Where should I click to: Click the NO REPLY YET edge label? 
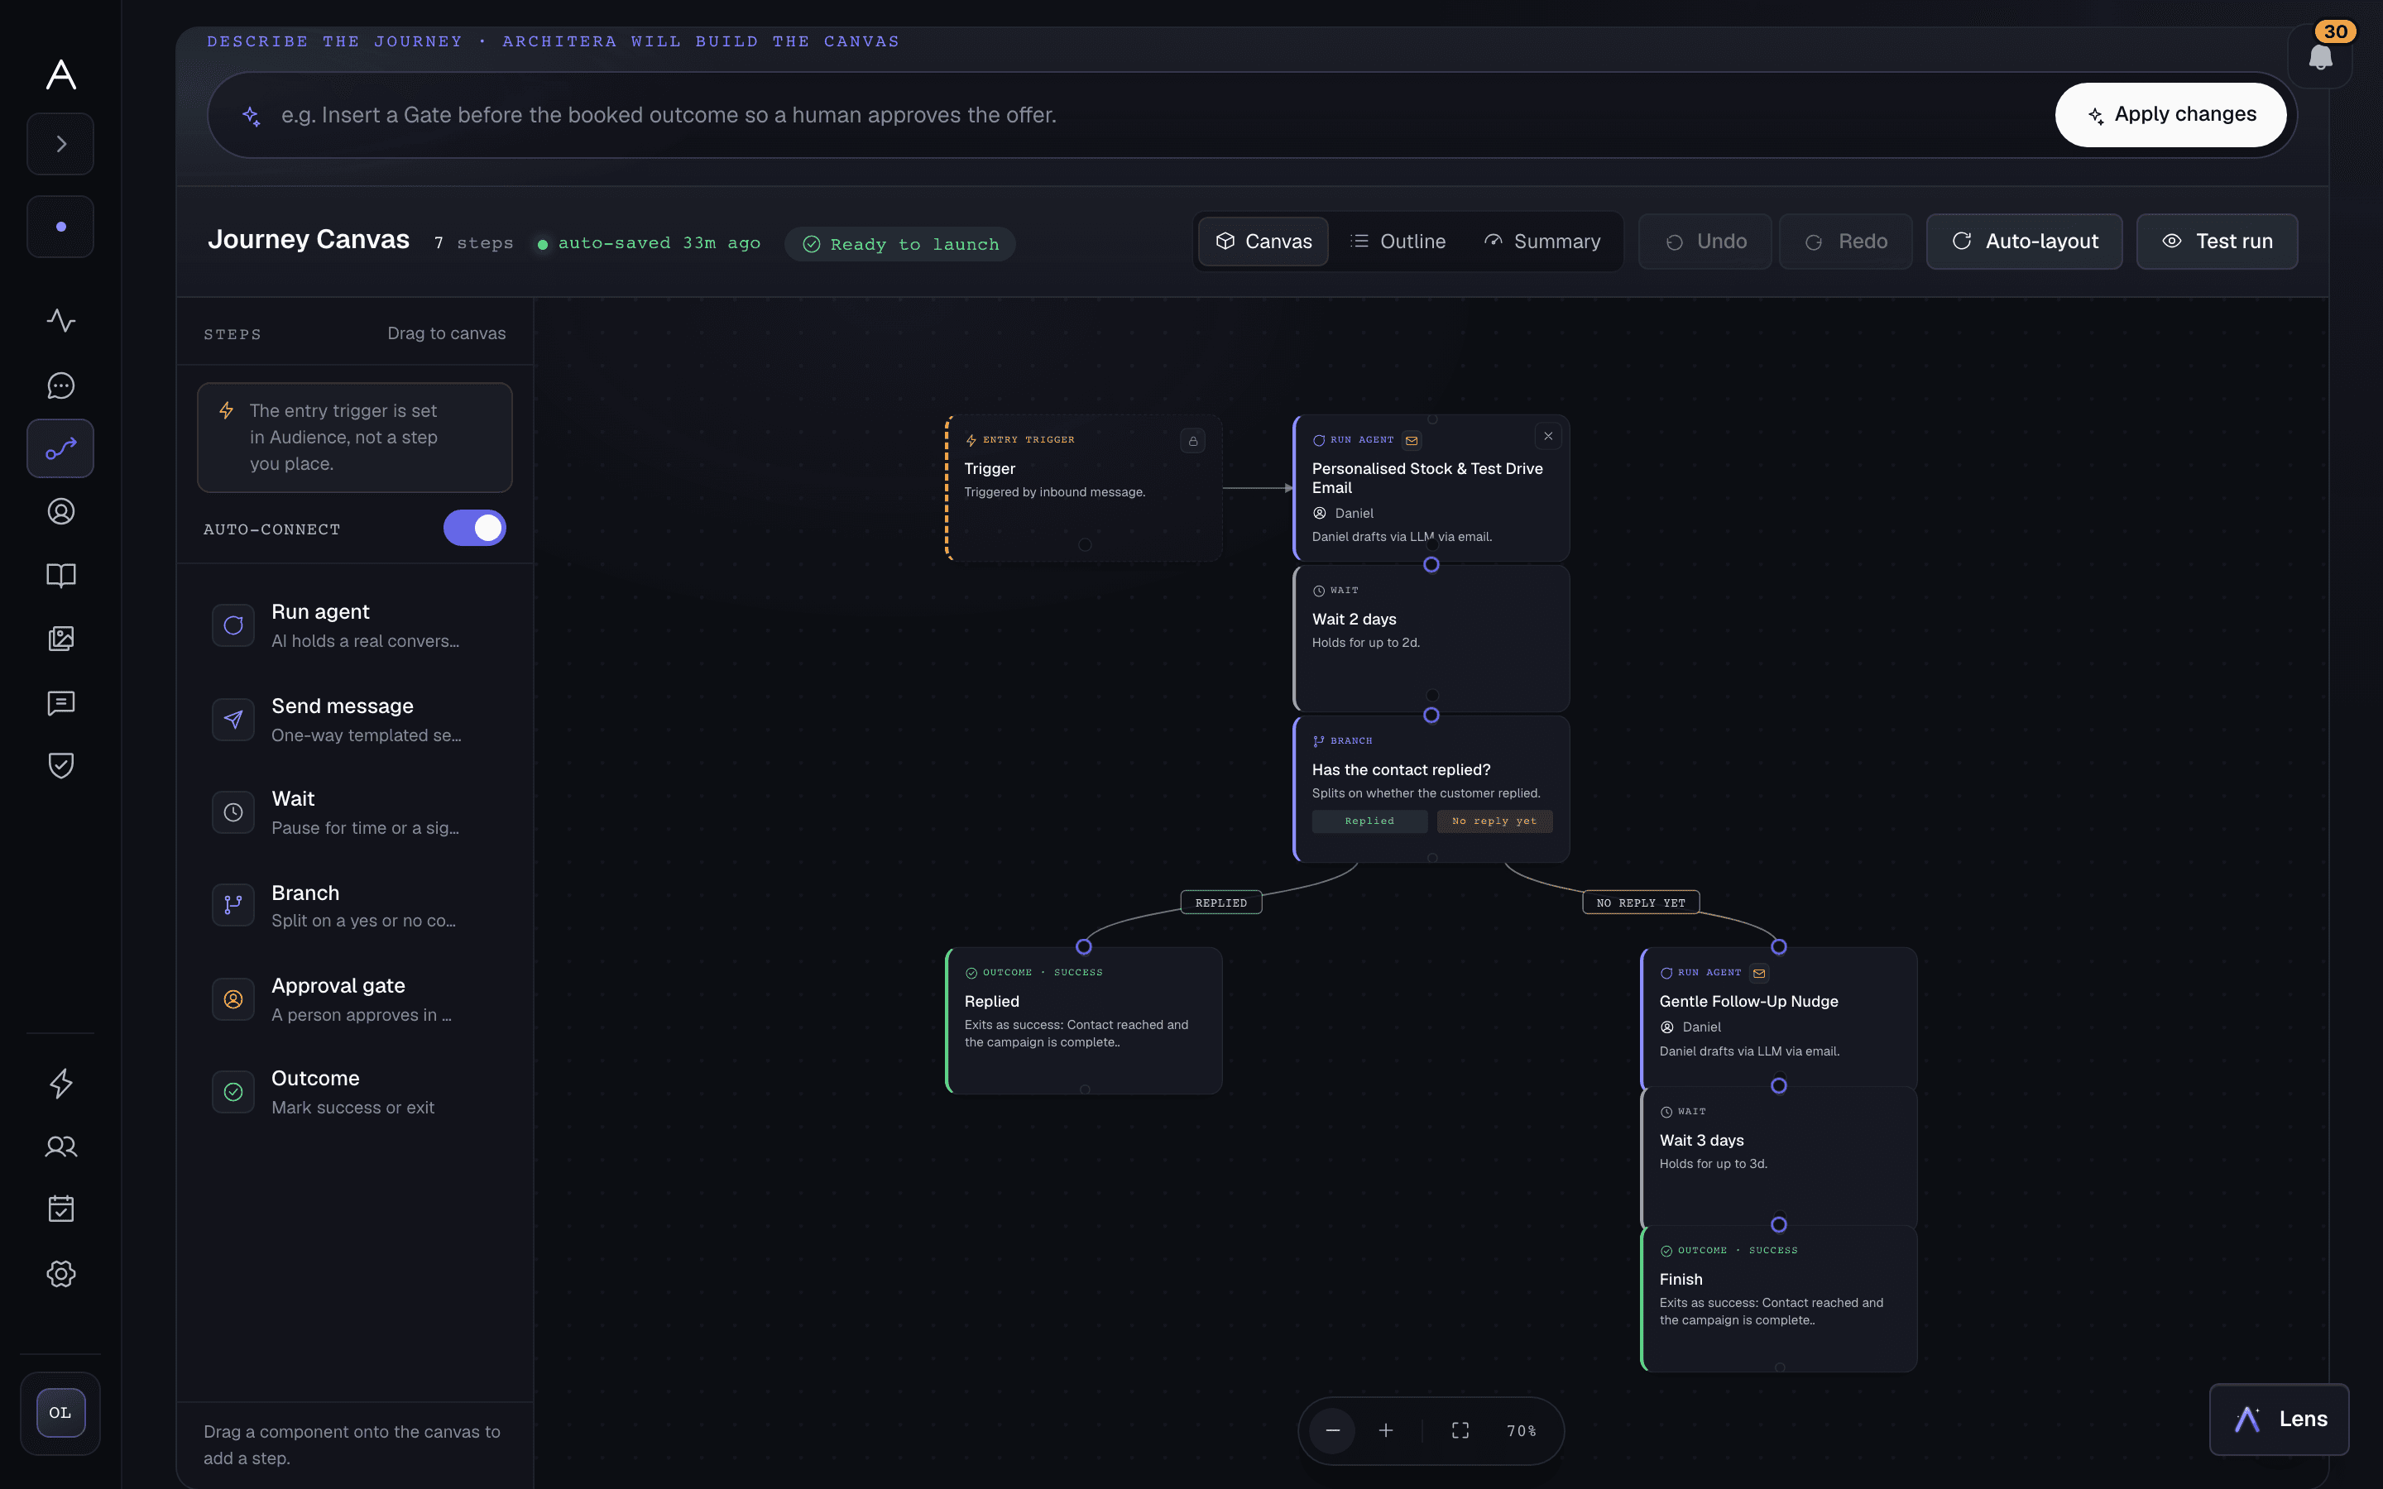tap(1641, 902)
